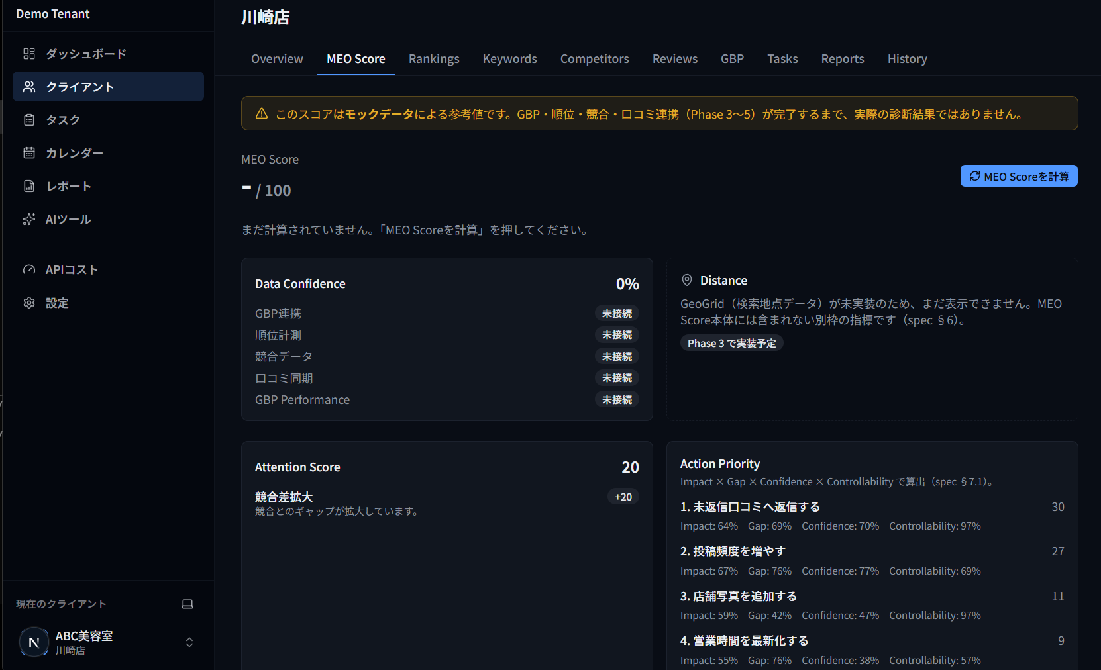Open the Overview tab
Image resolution: width=1101 pixels, height=670 pixels.
(x=277, y=59)
